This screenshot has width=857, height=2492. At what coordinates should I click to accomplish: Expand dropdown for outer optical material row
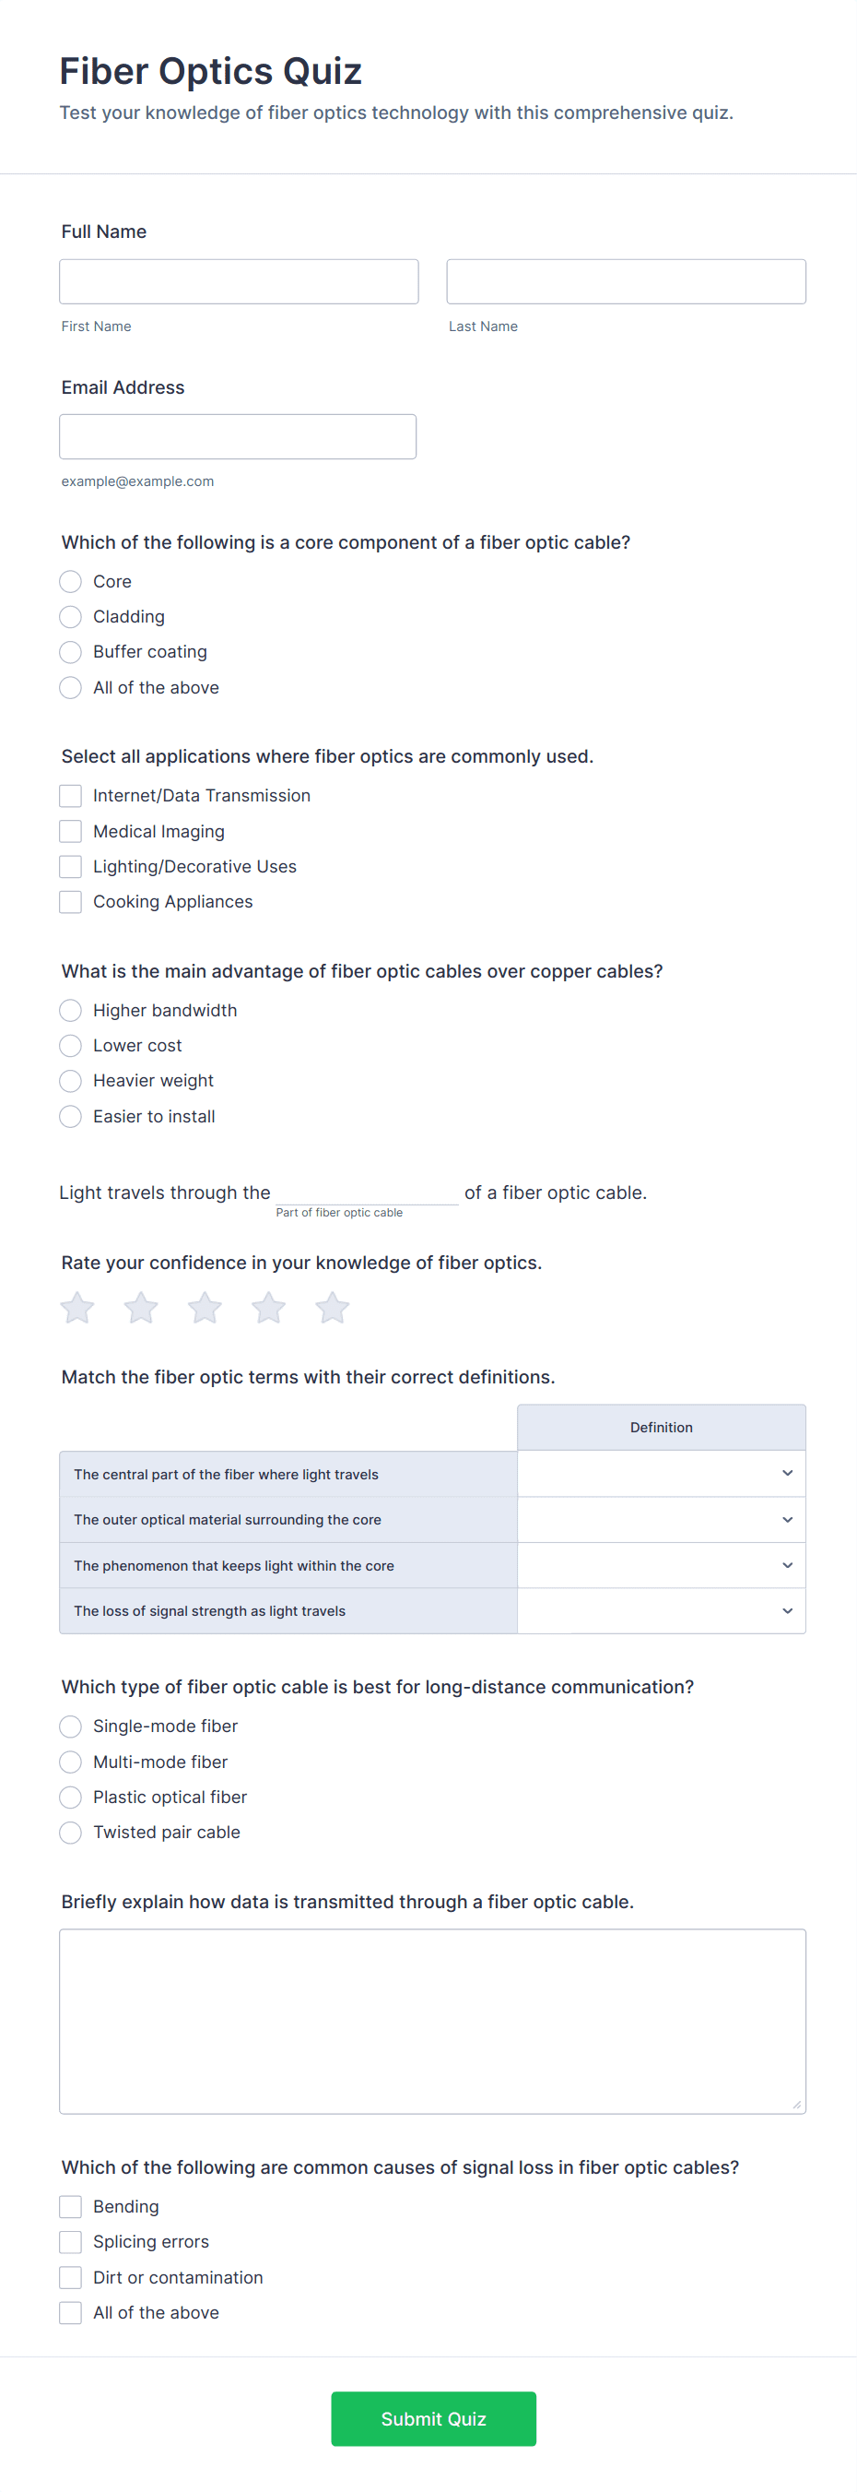pyautogui.click(x=661, y=1520)
